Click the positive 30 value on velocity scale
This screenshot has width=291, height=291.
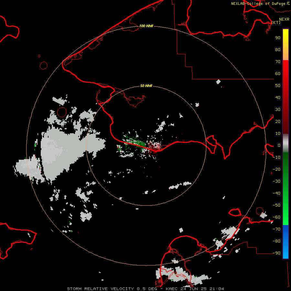[x=278, y=110]
